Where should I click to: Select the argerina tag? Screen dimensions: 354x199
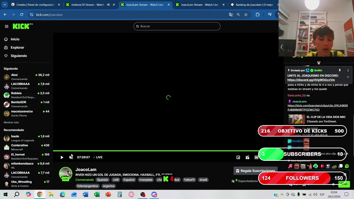(x=109, y=186)
